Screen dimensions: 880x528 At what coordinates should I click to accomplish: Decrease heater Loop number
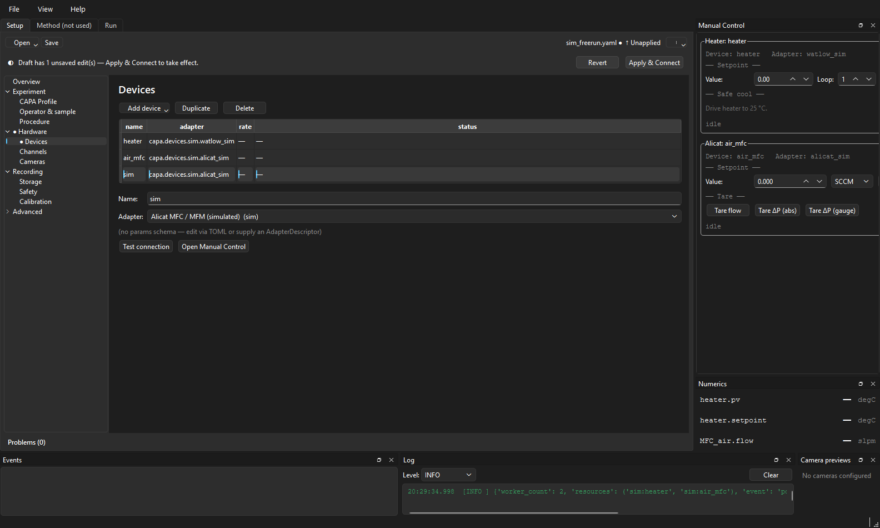coord(869,79)
